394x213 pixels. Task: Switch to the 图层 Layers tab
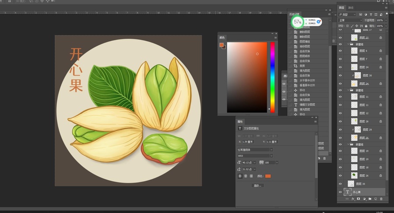[341, 8]
